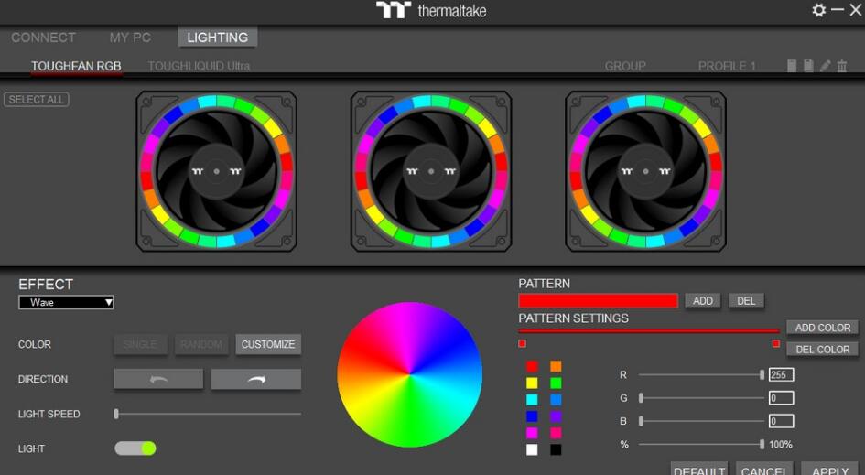Click the DEL COLOR button
Viewport: 865px width, 475px height.
point(823,350)
